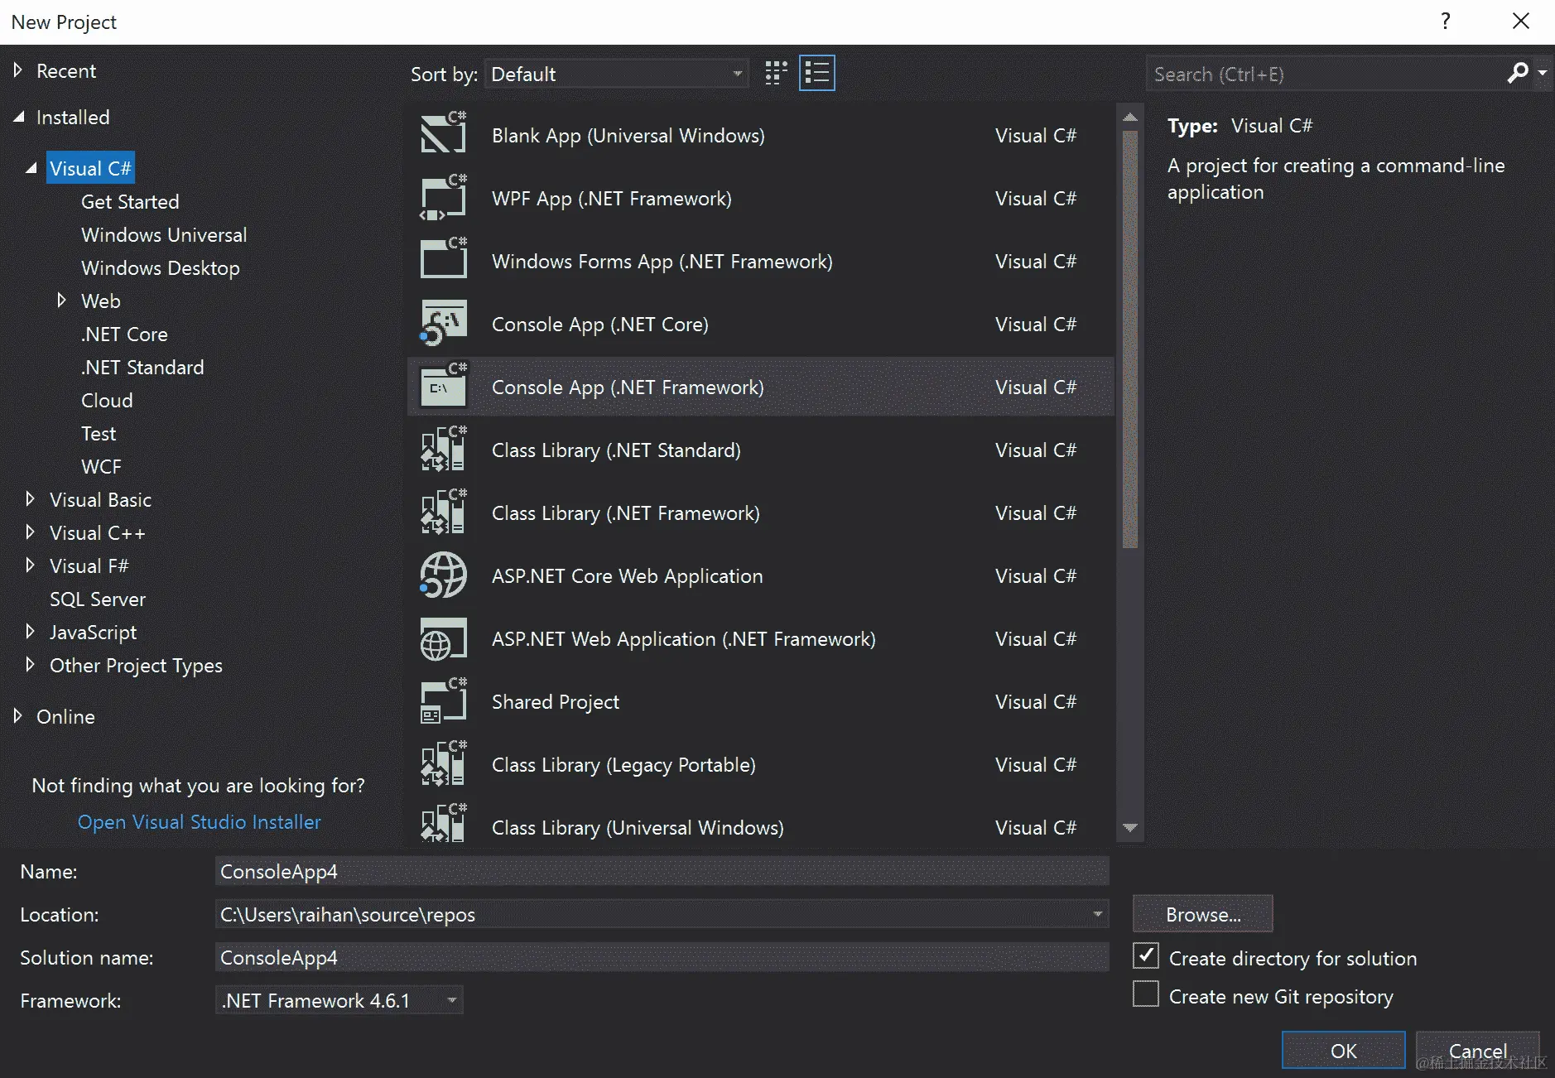Click the scroll up arrow of template list
1555x1078 pixels.
pyautogui.click(x=1130, y=117)
